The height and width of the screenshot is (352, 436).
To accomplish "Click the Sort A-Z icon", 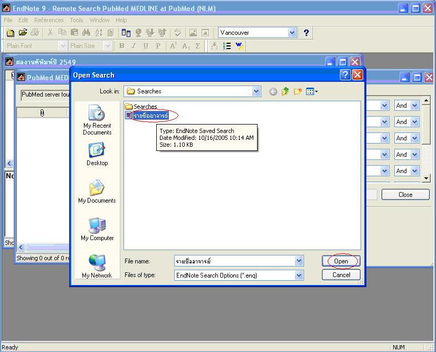I will pyautogui.click(x=98, y=33).
